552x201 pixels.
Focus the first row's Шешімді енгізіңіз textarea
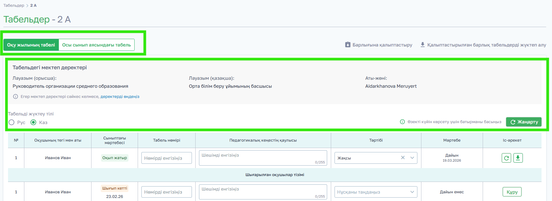263,158
